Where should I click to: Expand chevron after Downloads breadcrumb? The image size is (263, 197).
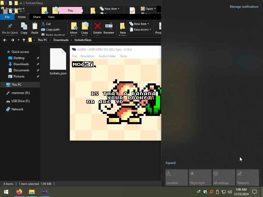(71, 40)
